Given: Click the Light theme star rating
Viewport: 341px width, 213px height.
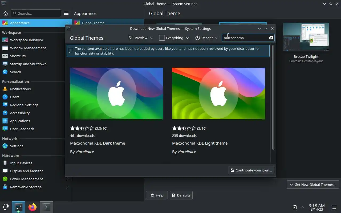Looking at the screenshot, I should [184, 128].
